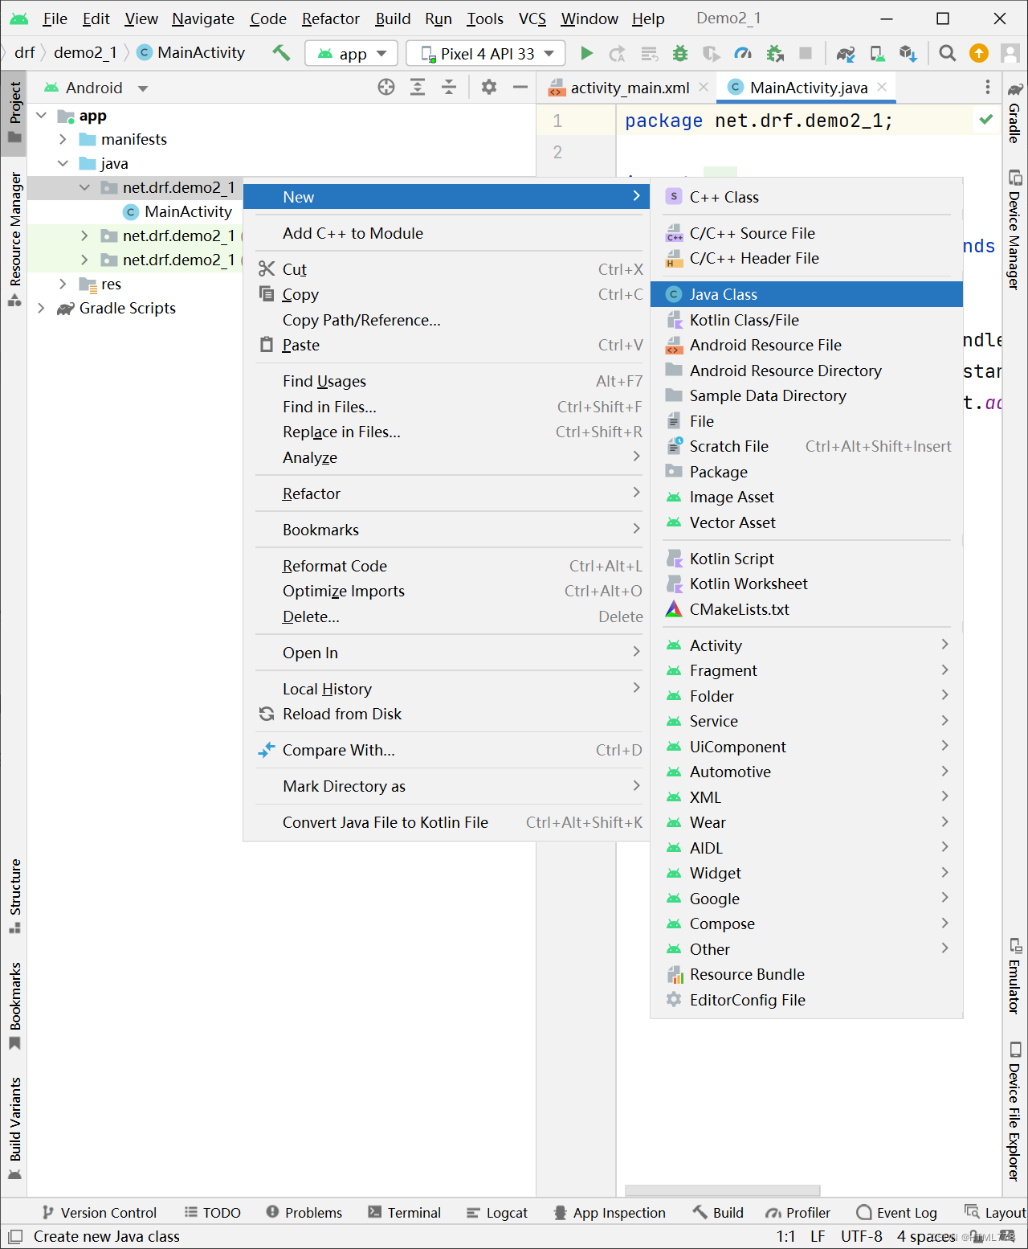Click the Debug app bug icon

680,53
